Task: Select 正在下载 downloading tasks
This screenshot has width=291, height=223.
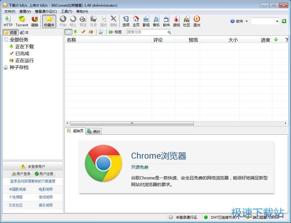Action: tap(25, 47)
